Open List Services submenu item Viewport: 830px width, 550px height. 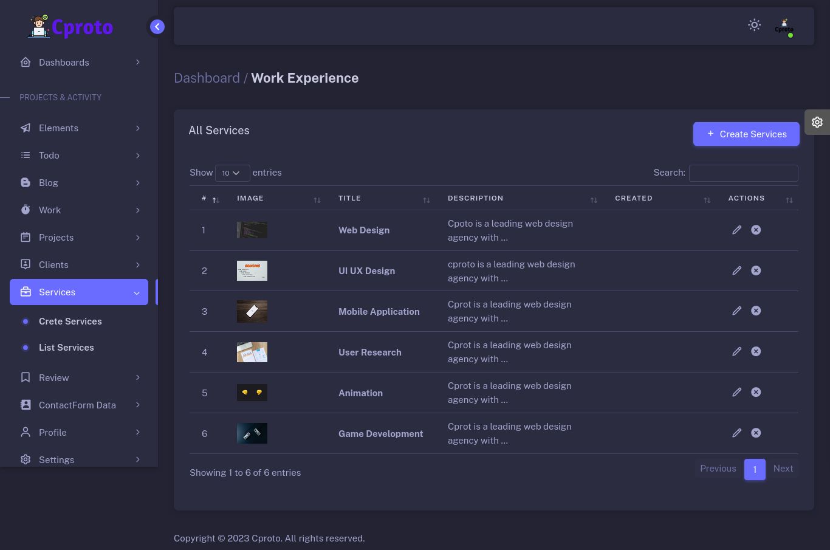[x=66, y=348]
